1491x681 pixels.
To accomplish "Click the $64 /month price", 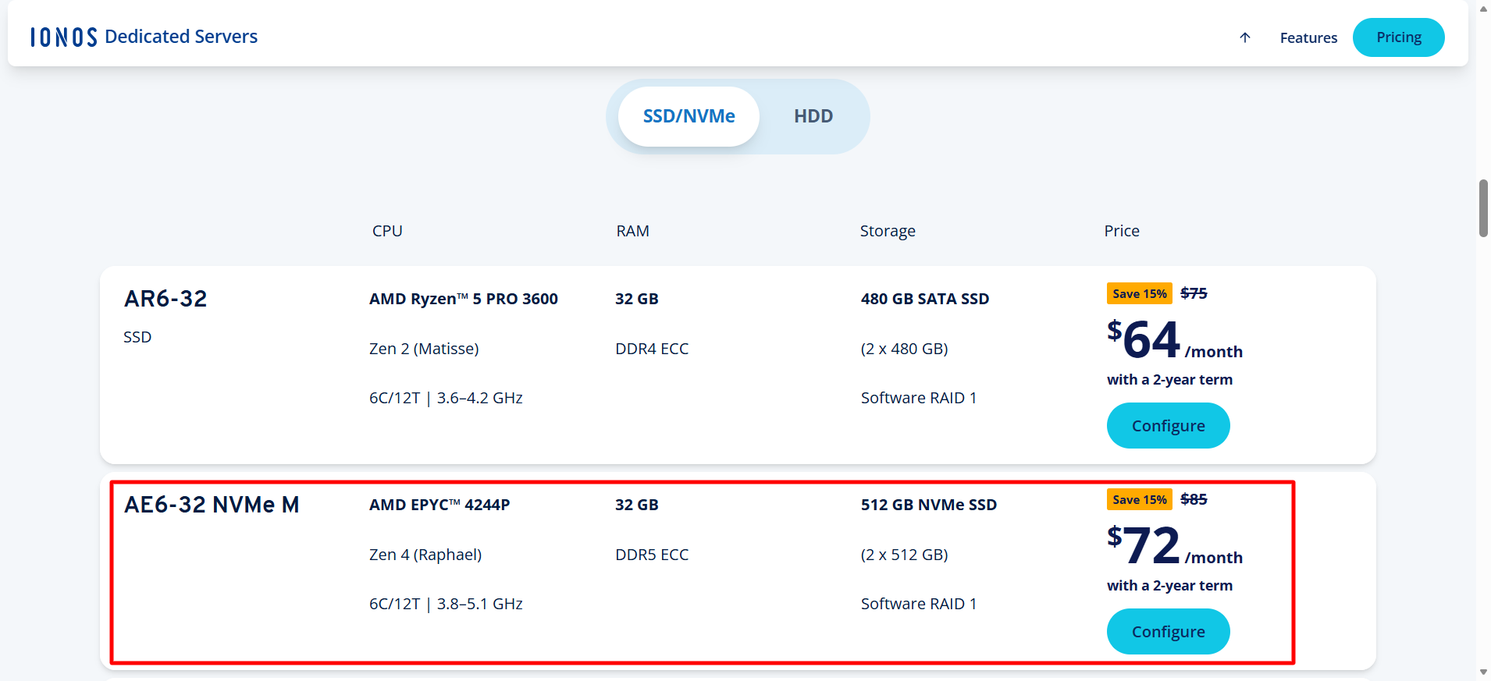I will [x=1175, y=340].
